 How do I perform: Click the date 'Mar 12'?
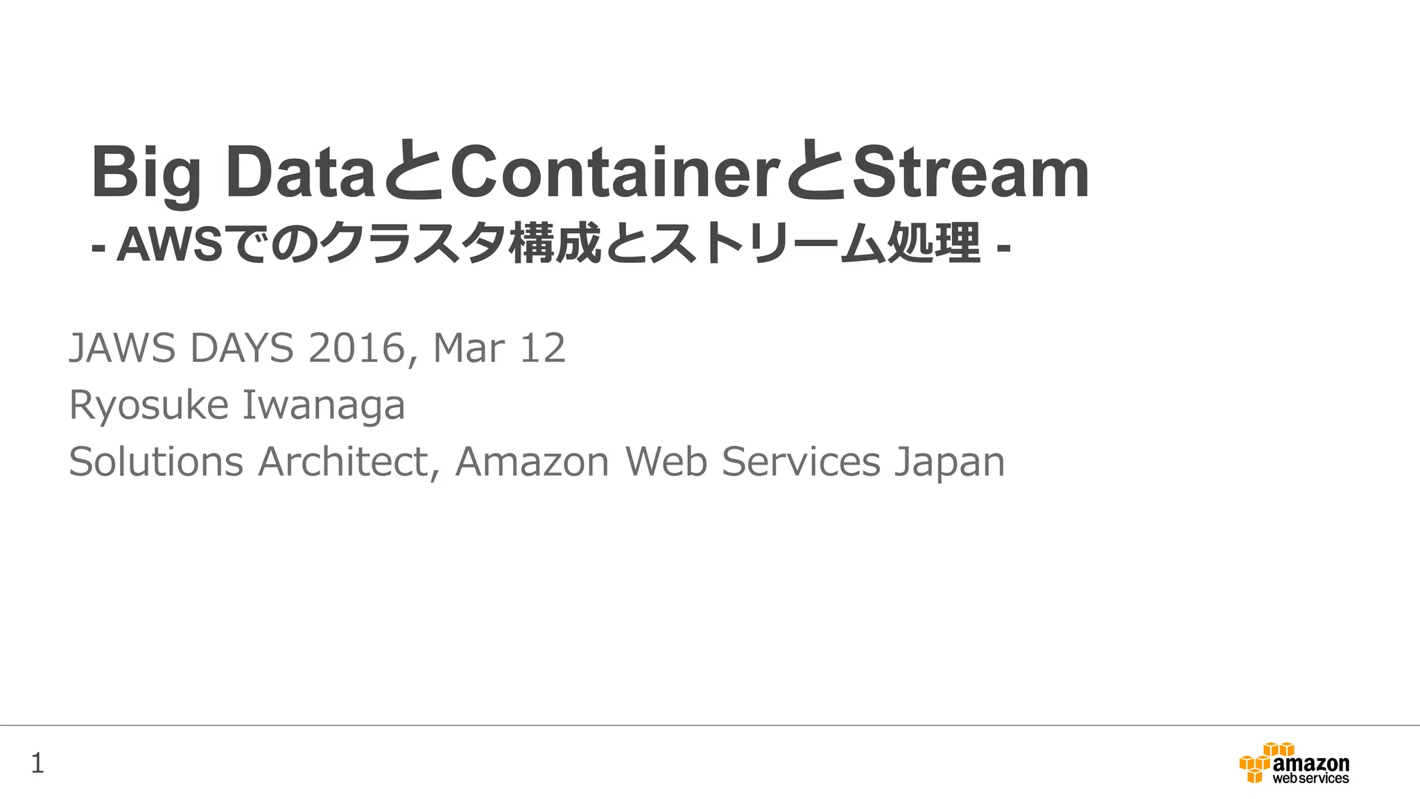(x=499, y=348)
